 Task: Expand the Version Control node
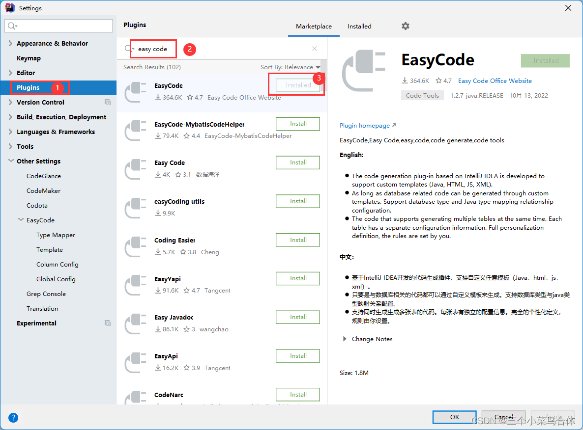[x=10, y=102]
